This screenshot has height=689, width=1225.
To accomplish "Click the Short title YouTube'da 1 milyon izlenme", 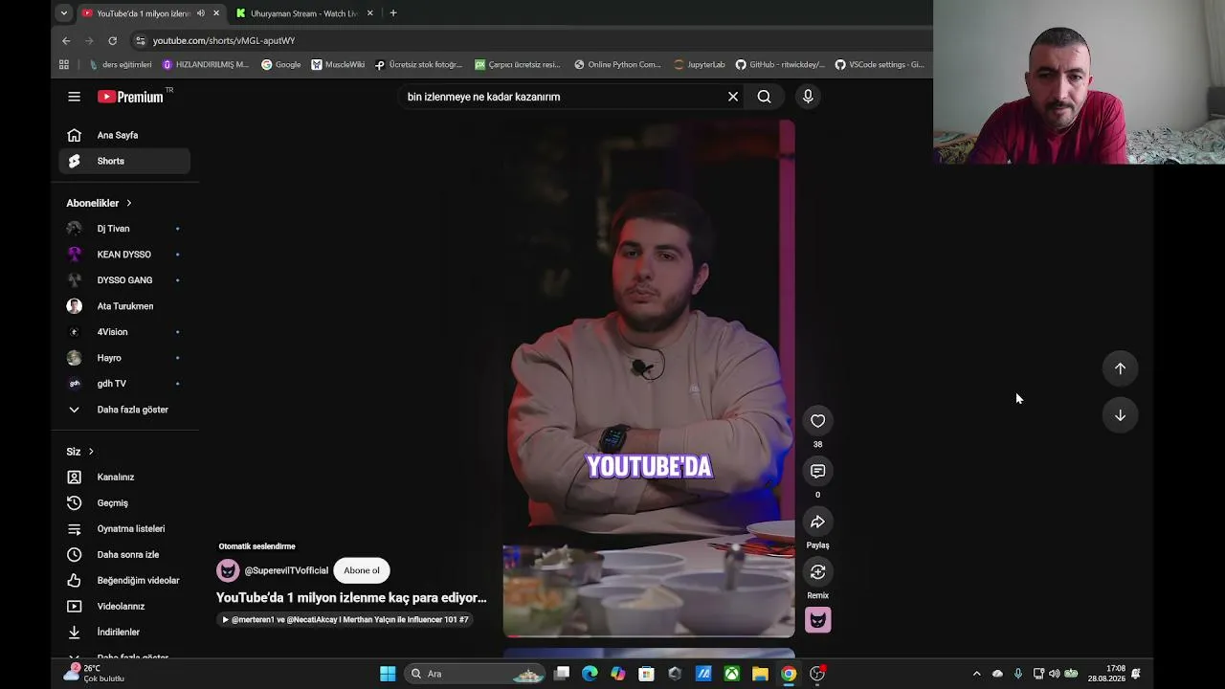I will click(x=351, y=598).
